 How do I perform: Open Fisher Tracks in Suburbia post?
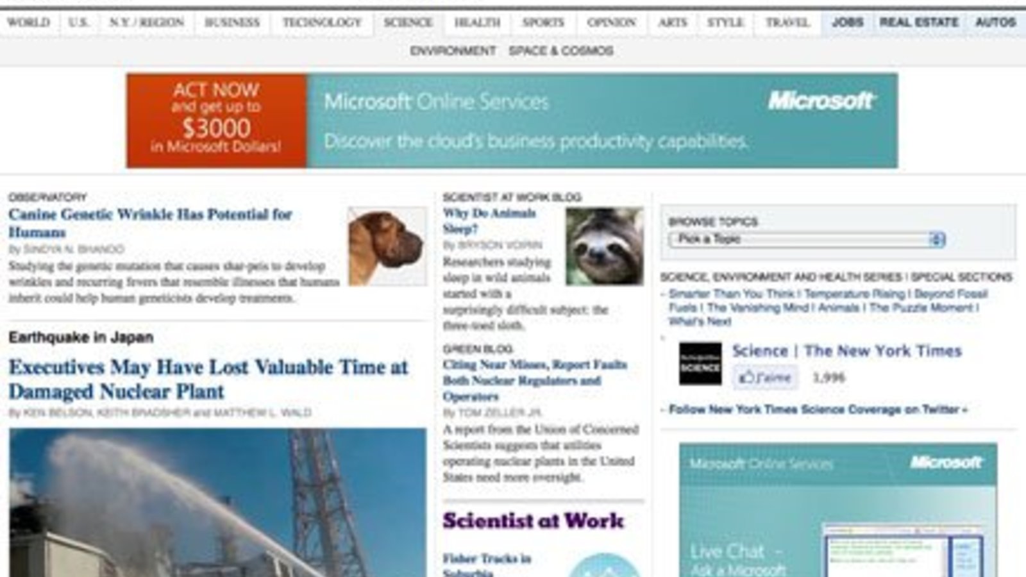coord(487,565)
